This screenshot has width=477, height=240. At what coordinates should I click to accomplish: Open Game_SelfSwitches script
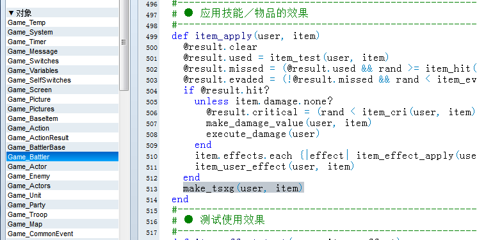click(x=62, y=80)
